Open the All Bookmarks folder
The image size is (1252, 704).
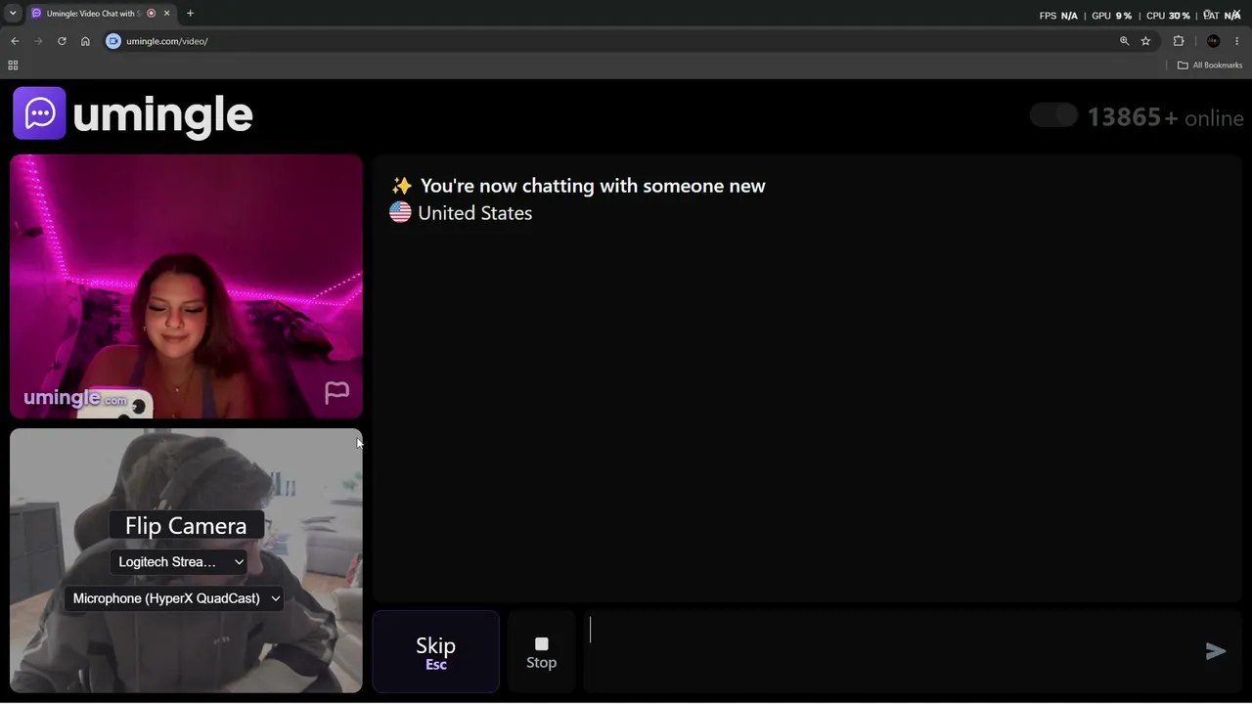pos(1210,66)
